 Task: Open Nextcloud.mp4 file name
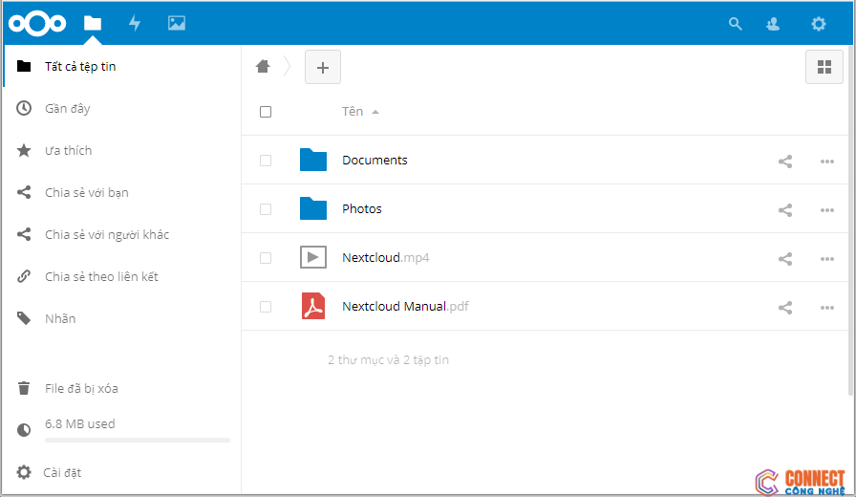(385, 257)
